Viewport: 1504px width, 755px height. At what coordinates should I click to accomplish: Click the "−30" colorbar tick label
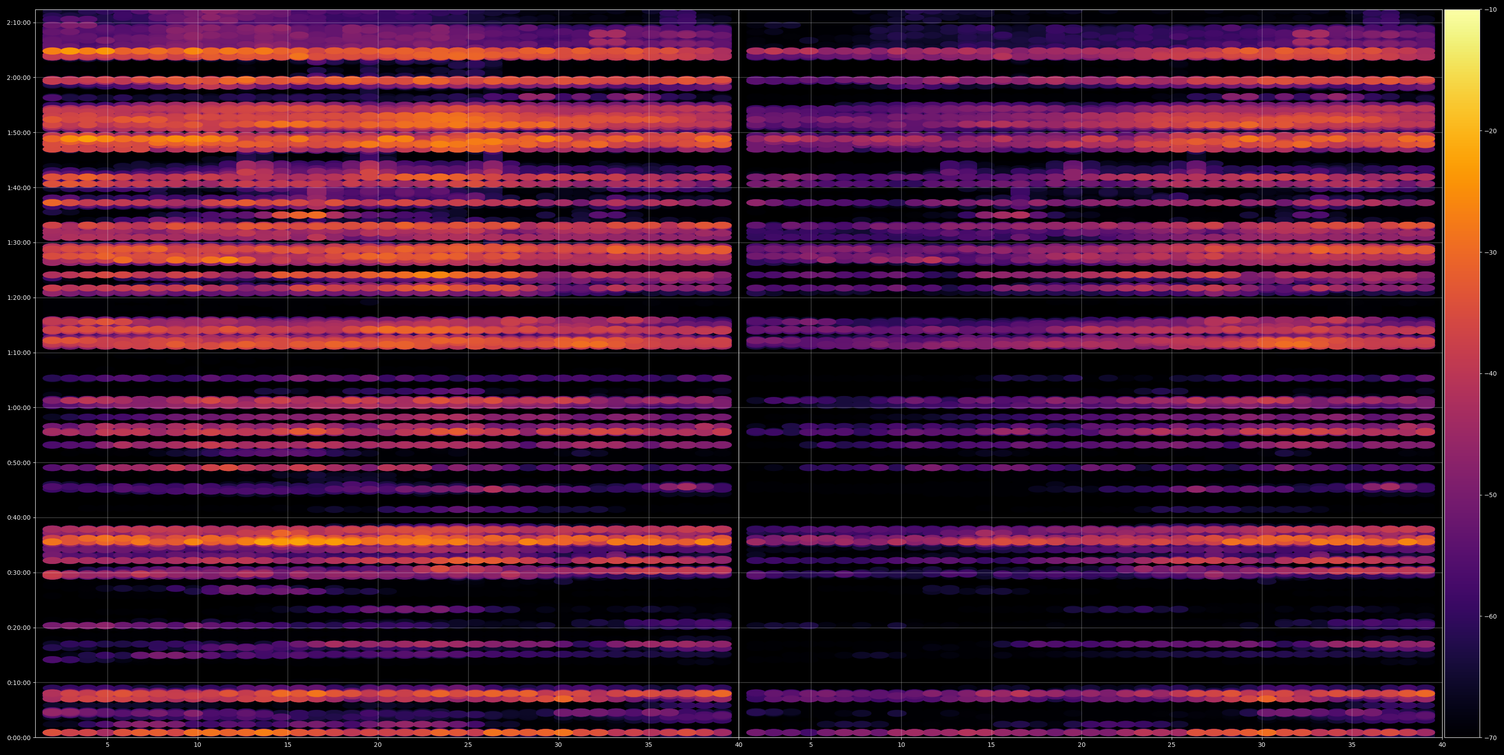pyautogui.click(x=1490, y=252)
